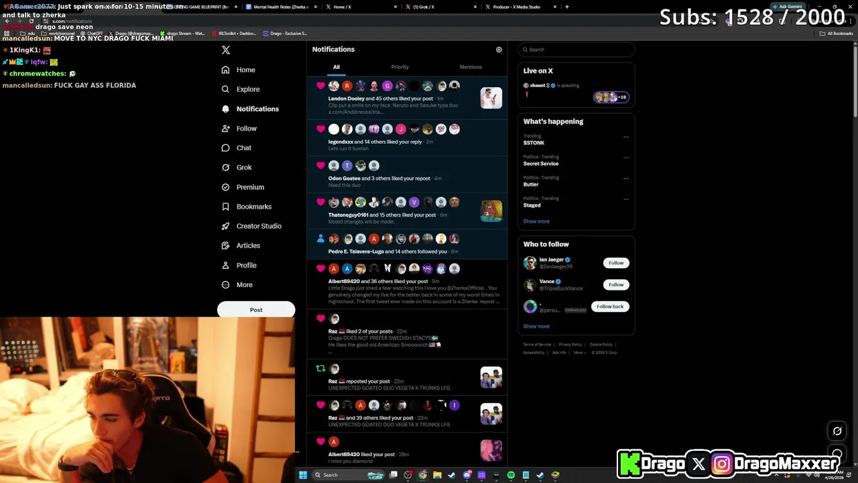Open notification settings gear icon

499,50
